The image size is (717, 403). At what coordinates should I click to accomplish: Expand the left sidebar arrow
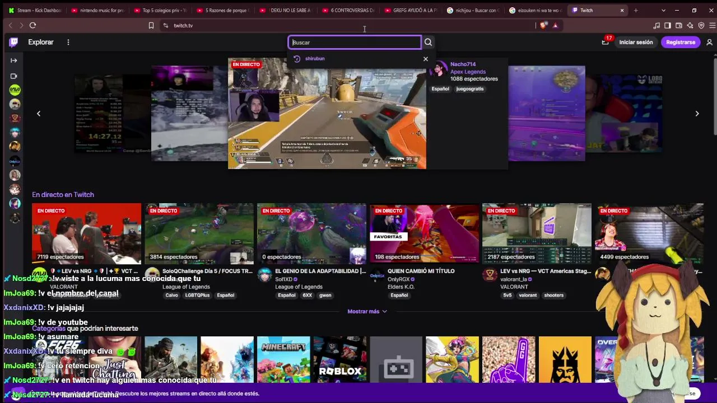coord(14,60)
